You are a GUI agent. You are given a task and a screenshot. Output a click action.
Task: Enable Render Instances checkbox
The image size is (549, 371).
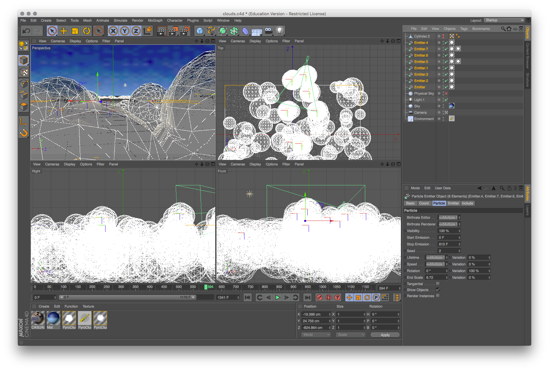coord(438,296)
